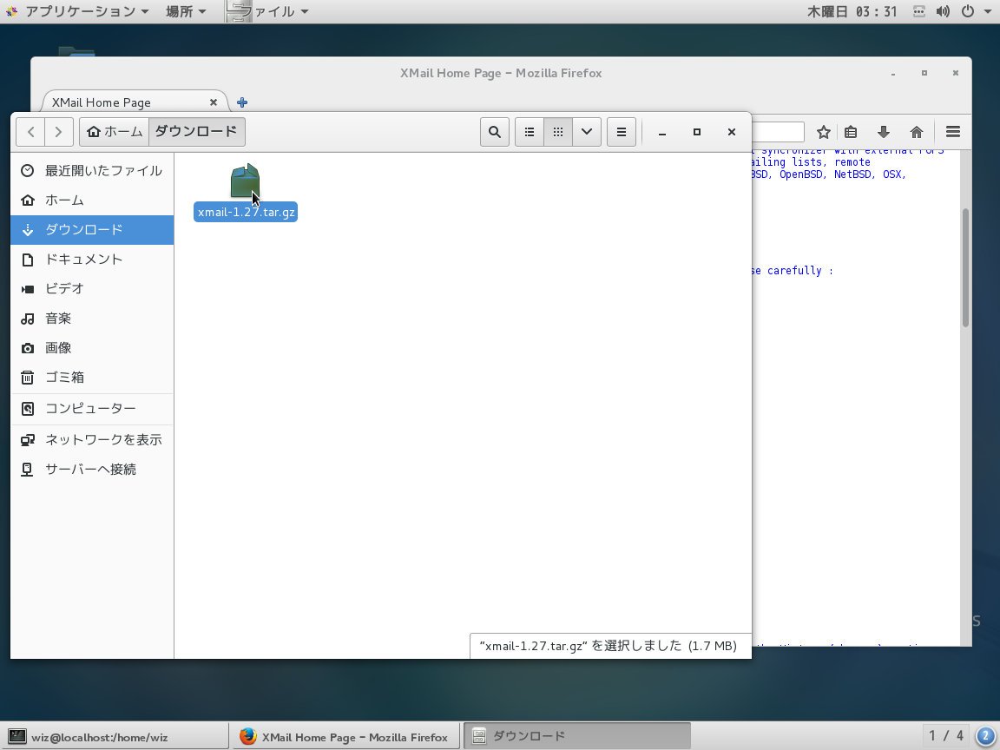
Task: Go forward in the file manager
Action: pyautogui.click(x=59, y=132)
